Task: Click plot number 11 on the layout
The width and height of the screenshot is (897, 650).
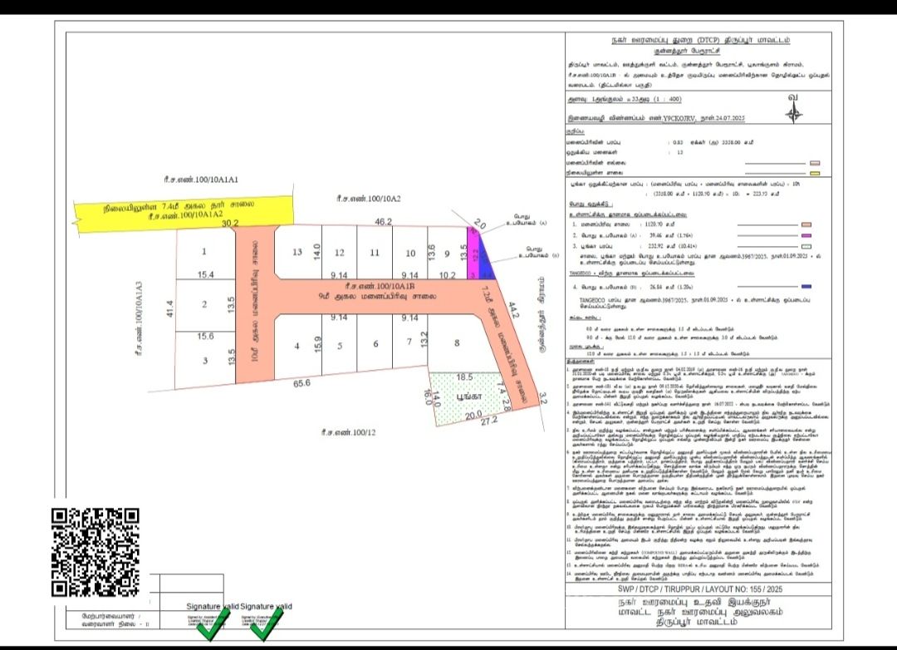Action: point(375,253)
